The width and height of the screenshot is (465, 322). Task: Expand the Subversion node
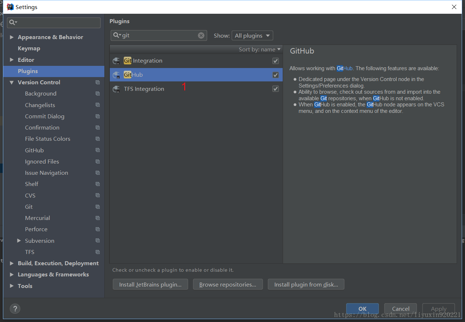19,241
